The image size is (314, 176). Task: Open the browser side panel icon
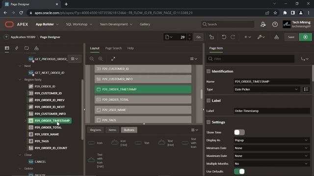click(x=293, y=13)
